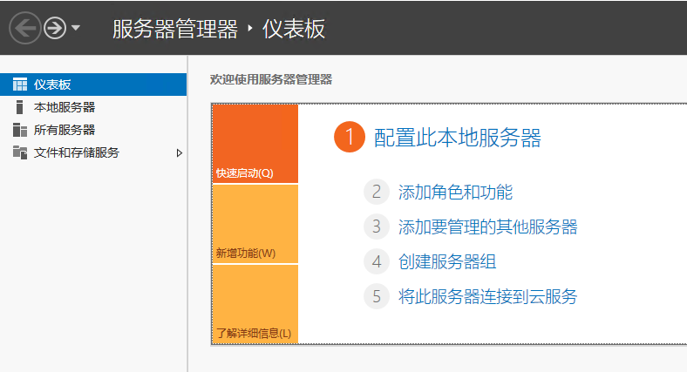Click the orange number 1 circle
687x372 pixels.
[349, 138]
